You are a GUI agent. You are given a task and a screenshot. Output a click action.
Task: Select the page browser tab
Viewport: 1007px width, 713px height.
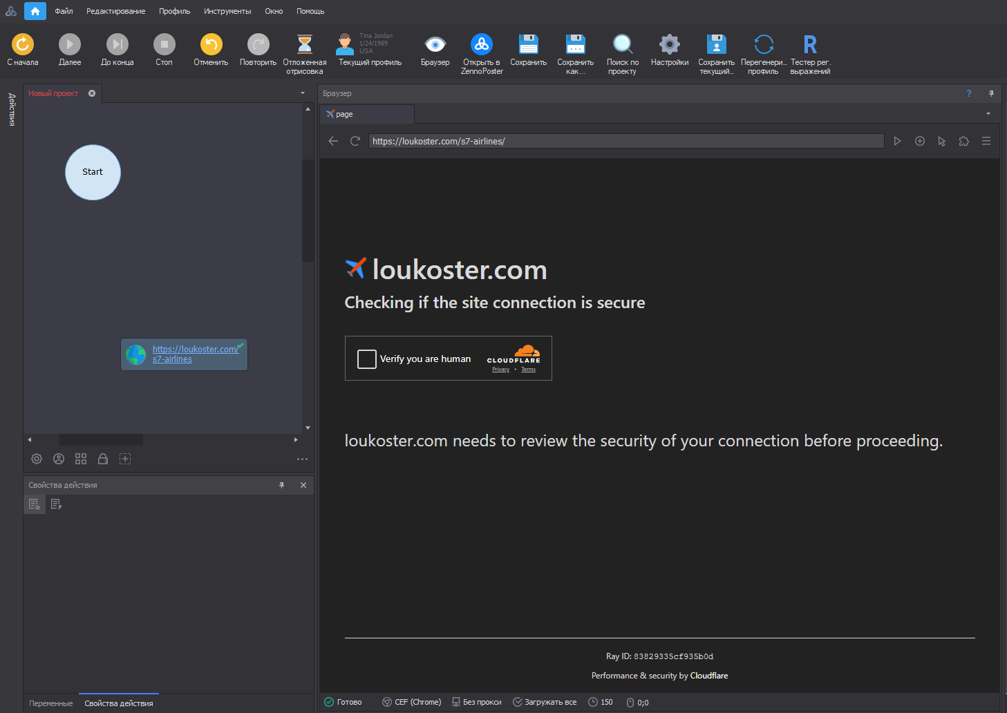point(366,114)
